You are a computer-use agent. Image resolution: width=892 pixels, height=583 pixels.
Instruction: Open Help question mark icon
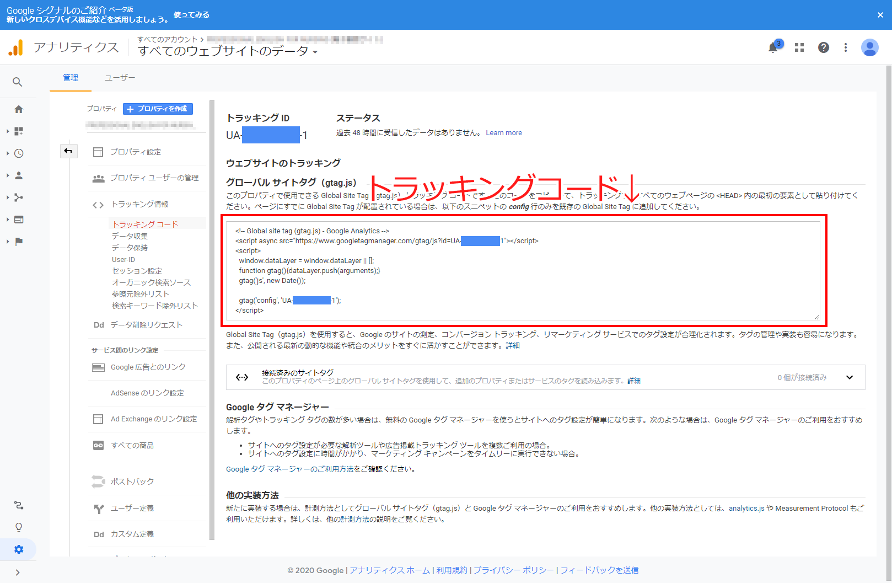point(824,47)
